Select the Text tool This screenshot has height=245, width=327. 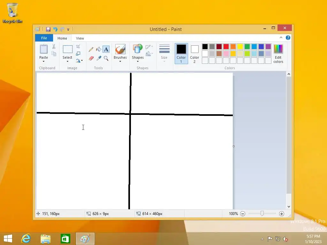point(106,49)
